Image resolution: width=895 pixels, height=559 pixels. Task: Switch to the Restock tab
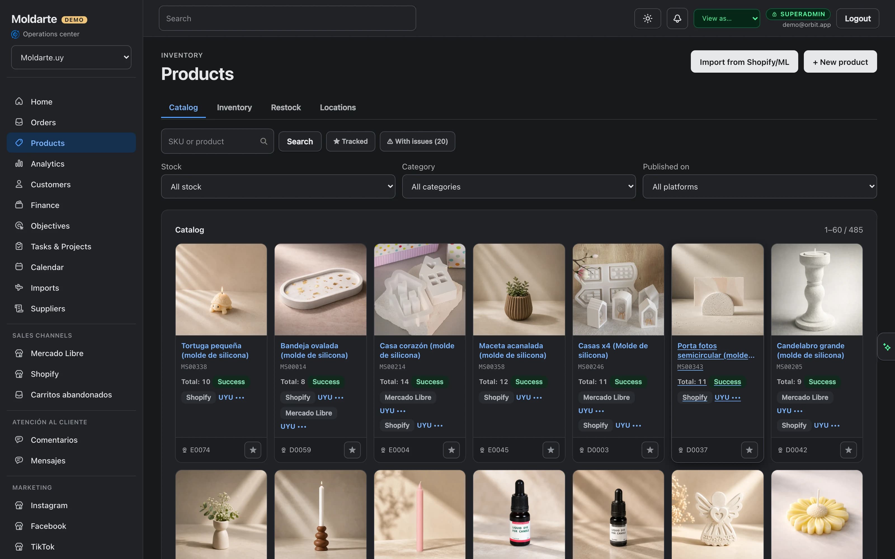(x=286, y=107)
